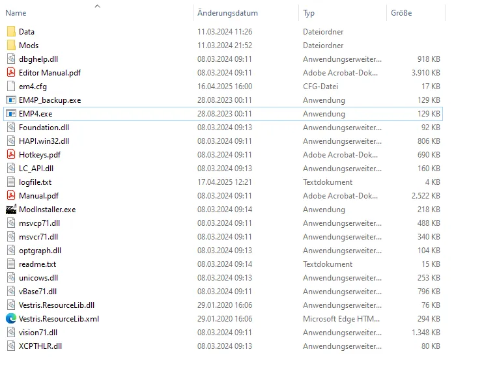Toggle sort order with arrow above Name
Screen dimensions: 484x386
click(98, 6)
